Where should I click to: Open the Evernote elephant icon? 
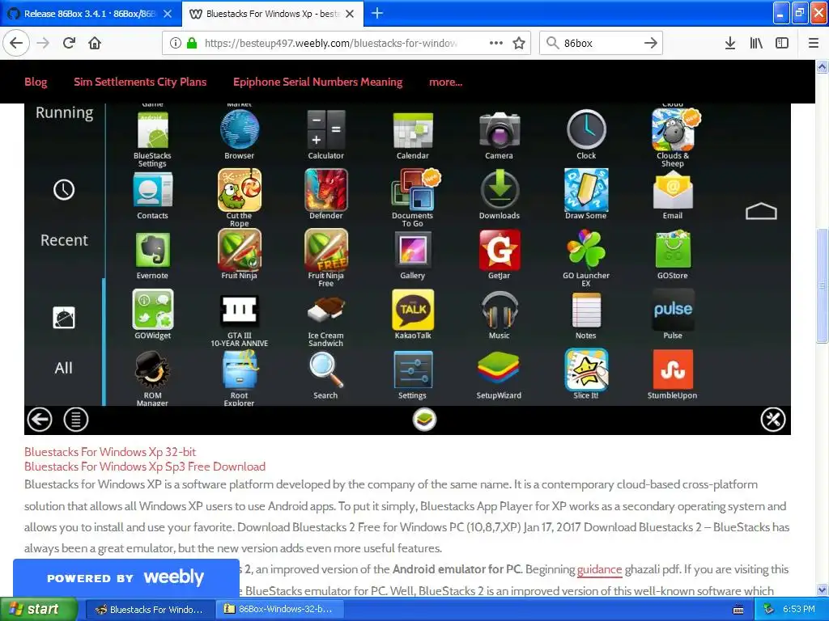pyautogui.click(x=152, y=251)
